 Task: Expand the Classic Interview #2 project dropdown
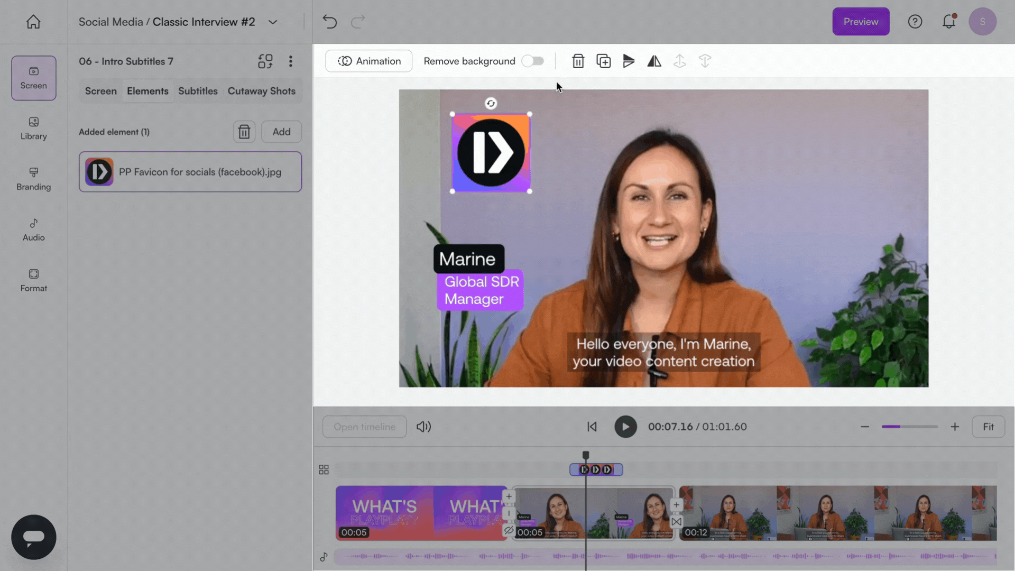(x=273, y=22)
